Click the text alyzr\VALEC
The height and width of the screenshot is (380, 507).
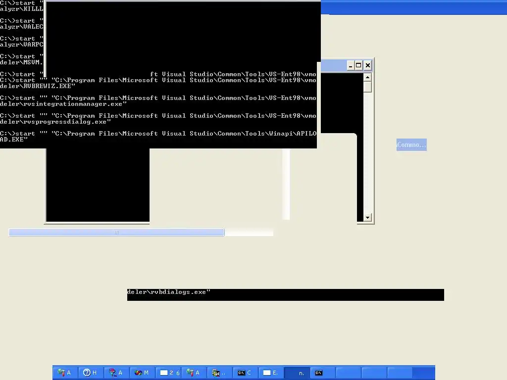(22, 27)
